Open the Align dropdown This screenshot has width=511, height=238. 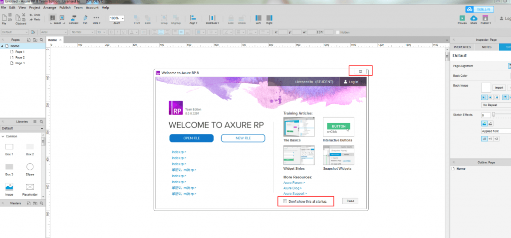coord(193,19)
